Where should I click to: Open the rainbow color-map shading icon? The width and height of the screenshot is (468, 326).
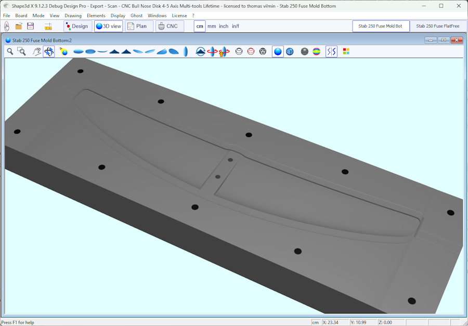pos(316,51)
